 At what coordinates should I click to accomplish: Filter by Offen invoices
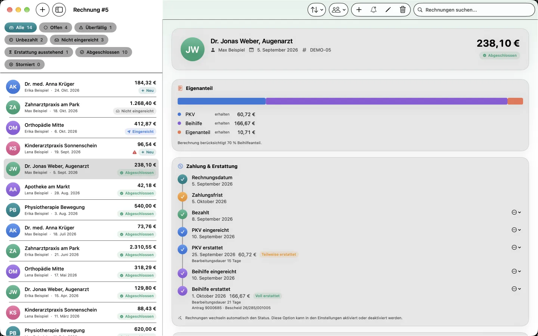click(56, 28)
